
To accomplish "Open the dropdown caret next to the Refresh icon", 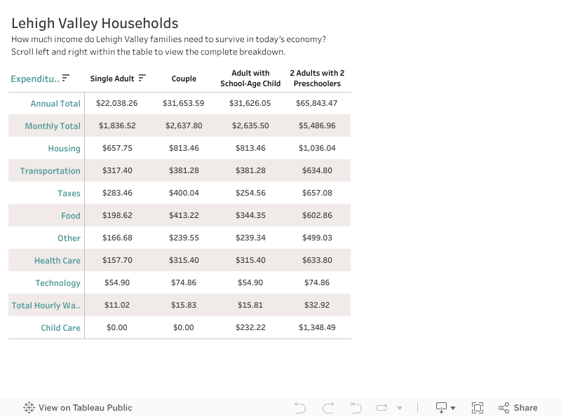I will 400,408.
